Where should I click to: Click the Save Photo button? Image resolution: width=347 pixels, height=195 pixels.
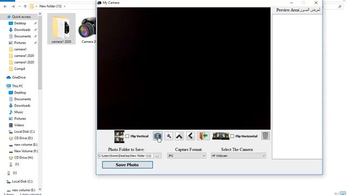click(127, 165)
